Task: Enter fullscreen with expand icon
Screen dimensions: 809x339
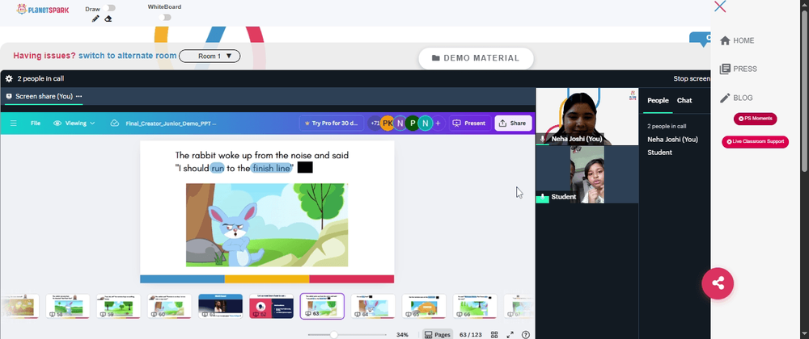Action: (x=510, y=335)
